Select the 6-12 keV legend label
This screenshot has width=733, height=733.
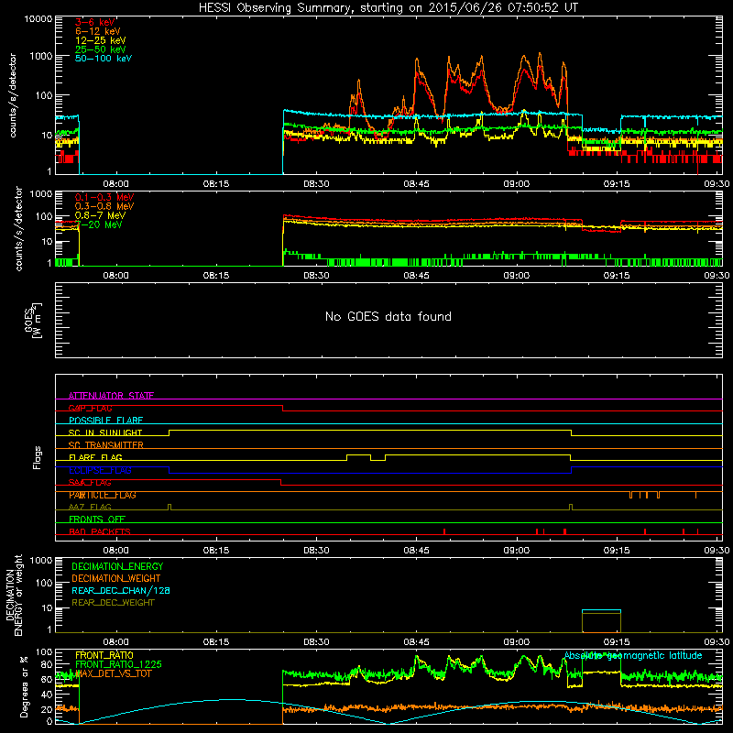(x=98, y=31)
